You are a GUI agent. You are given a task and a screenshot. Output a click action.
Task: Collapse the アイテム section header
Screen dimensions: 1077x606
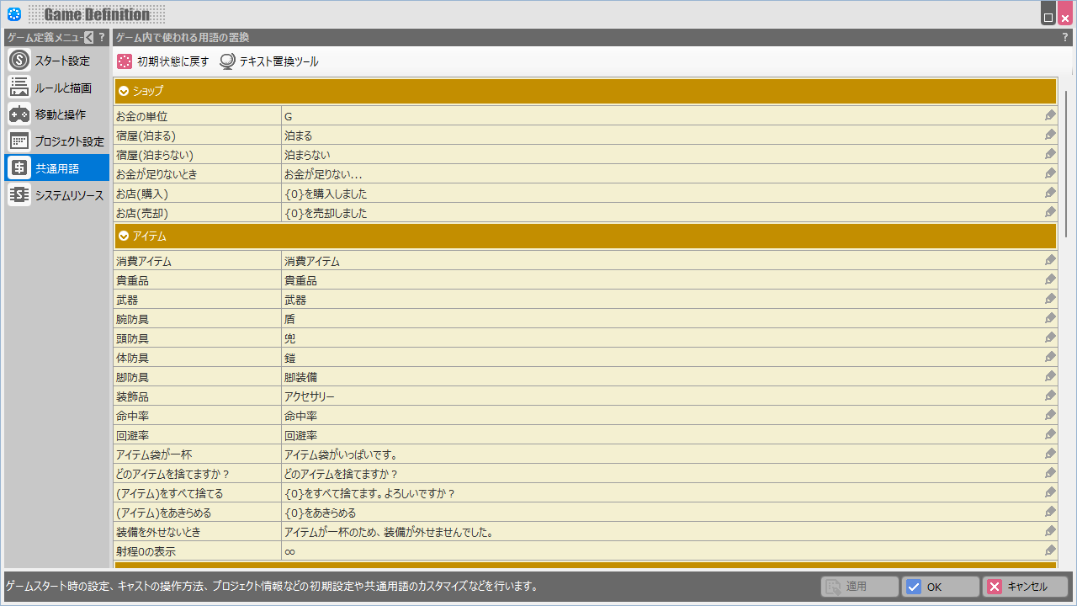click(x=124, y=237)
